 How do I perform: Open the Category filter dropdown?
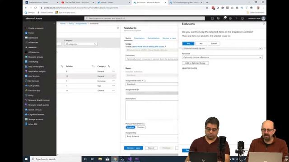80,44
